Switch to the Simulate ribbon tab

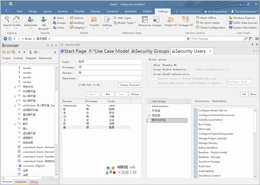pyautogui.click(x=79, y=11)
